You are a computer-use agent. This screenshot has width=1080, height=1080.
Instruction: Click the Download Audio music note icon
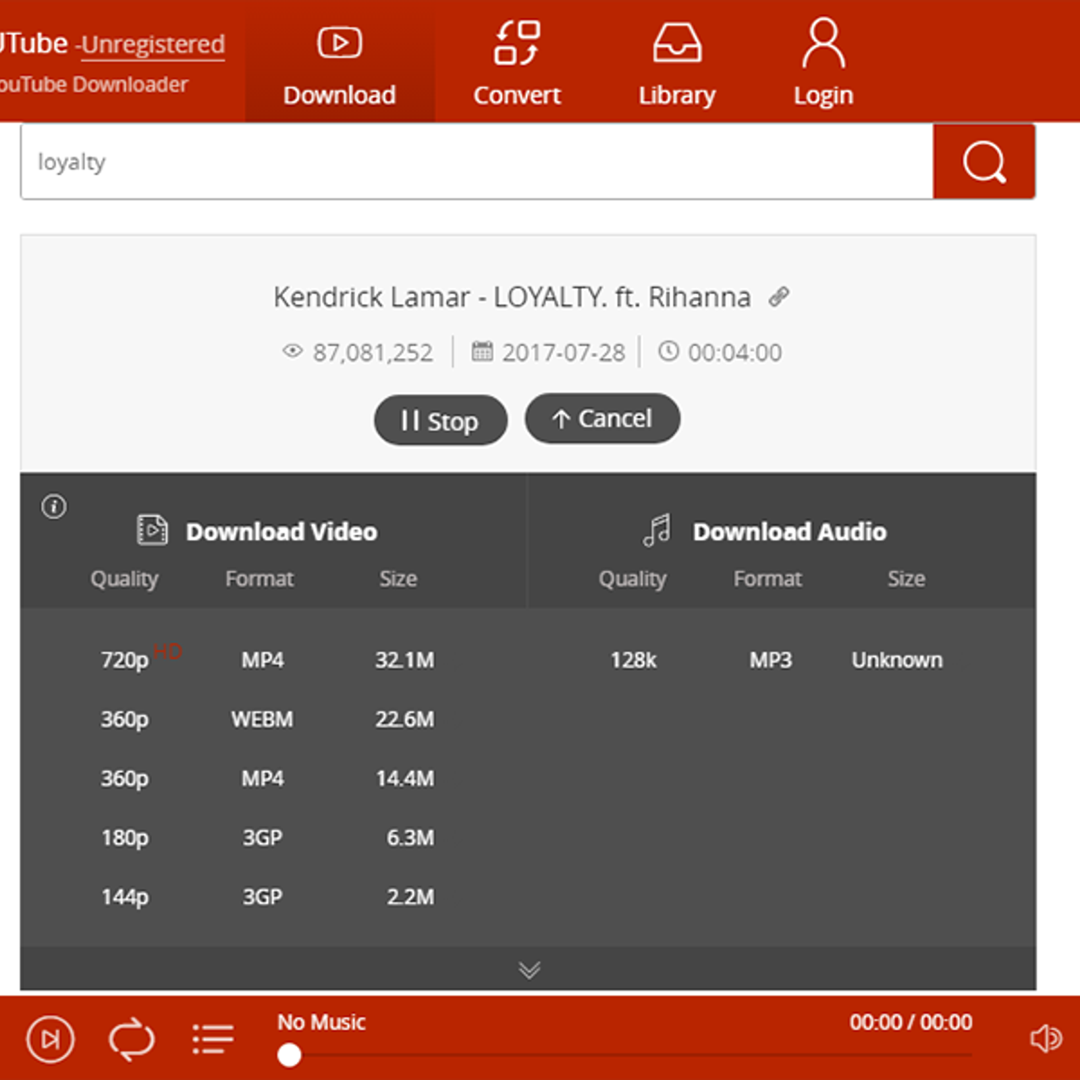(657, 530)
